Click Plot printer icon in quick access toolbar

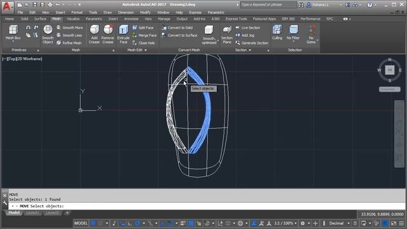50,4
